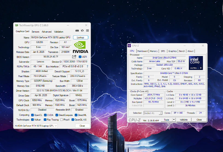223x152 pixels.
Task: Open the Mainboard tab in CPU-Z
Action: (142, 51)
